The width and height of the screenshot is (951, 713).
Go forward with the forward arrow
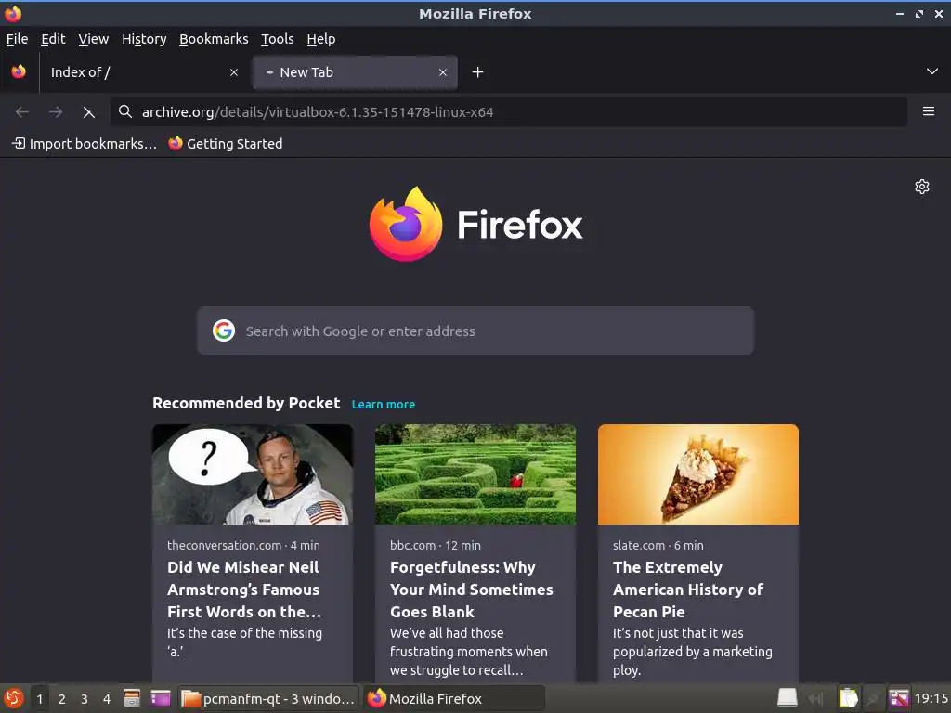pos(56,111)
